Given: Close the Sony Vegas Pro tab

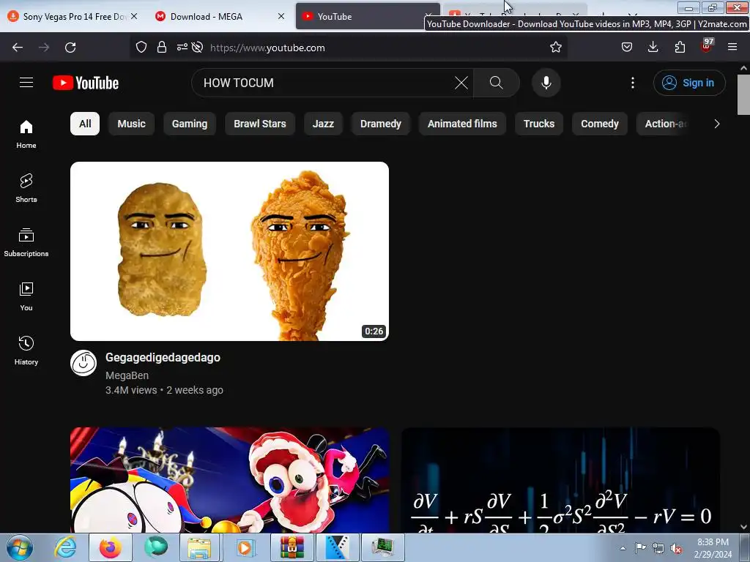Looking at the screenshot, I should 135,16.
